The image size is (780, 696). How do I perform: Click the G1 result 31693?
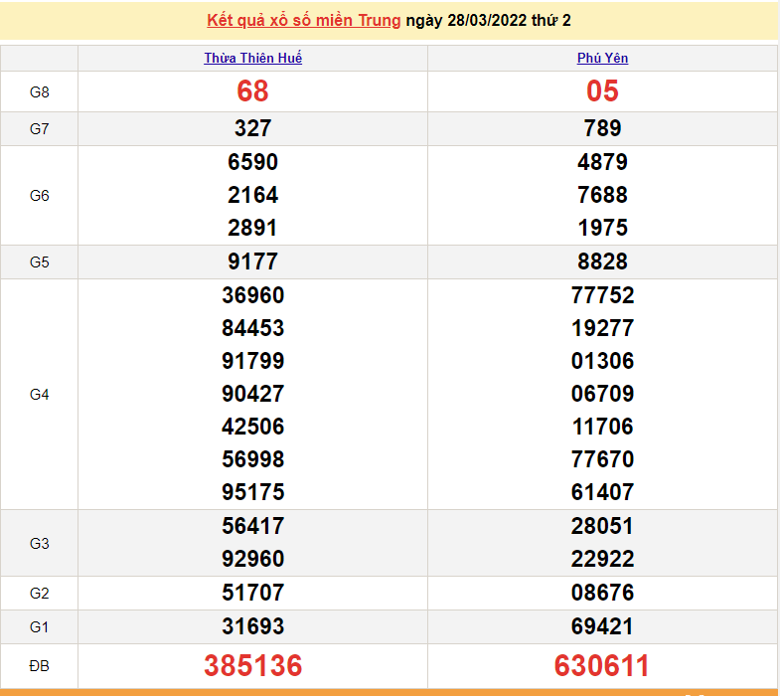[x=252, y=626]
